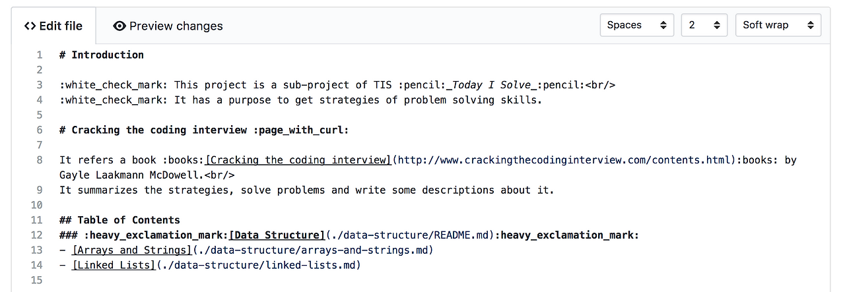Click line number 11 in the gutter
Screen dimensions: 845x292
[x=37, y=220]
